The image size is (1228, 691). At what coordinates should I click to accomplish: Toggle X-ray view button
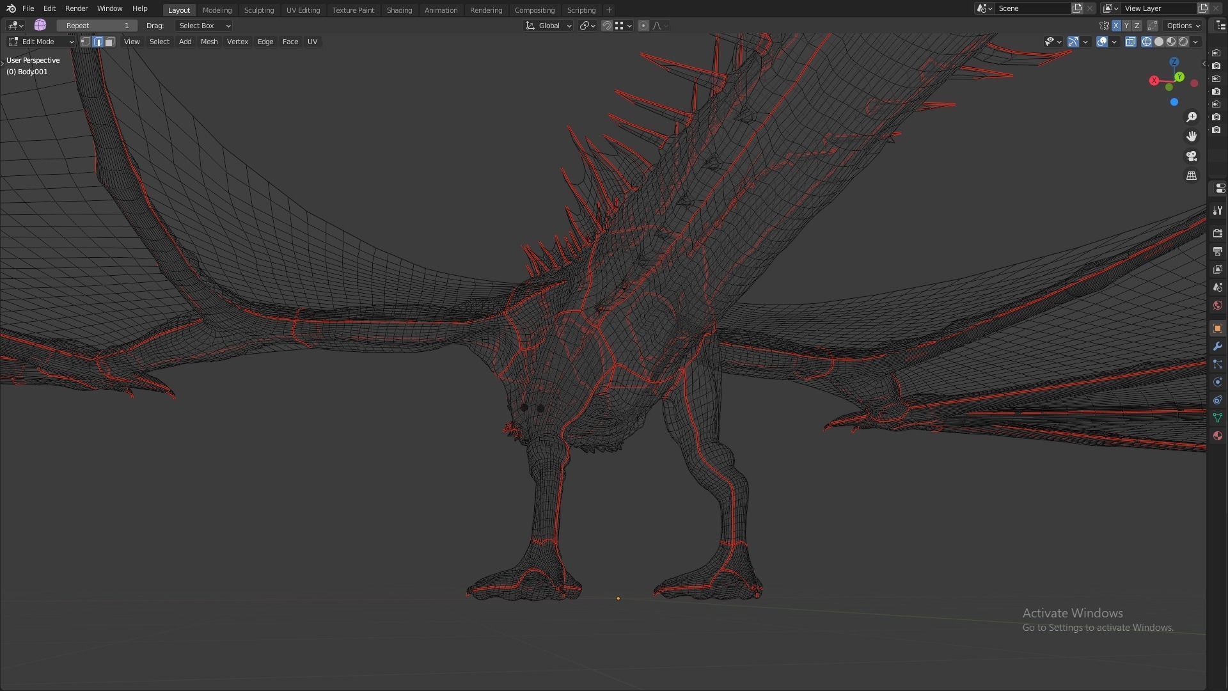[x=1131, y=42]
